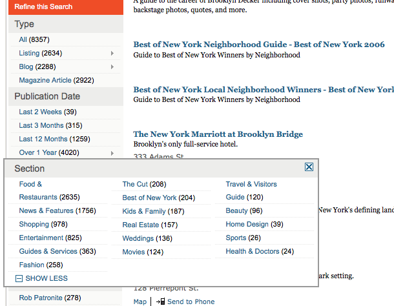Image resolution: width=394 pixels, height=306 pixels.
Task: Open the Map link
Action: click(140, 301)
